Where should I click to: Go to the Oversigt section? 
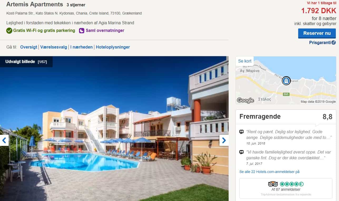(x=29, y=47)
